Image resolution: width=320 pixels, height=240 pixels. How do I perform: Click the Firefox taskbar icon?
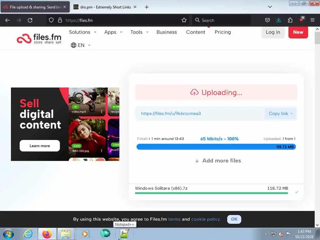pyautogui.click(x=47, y=234)
